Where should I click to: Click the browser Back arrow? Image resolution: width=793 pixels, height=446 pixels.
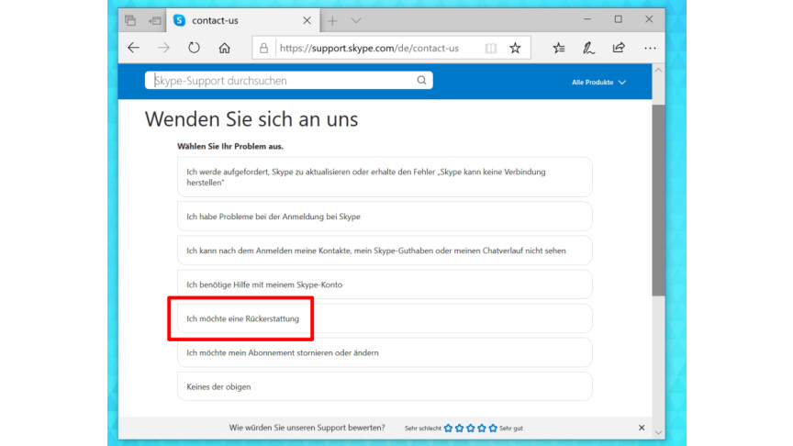[x=133, y=48]
